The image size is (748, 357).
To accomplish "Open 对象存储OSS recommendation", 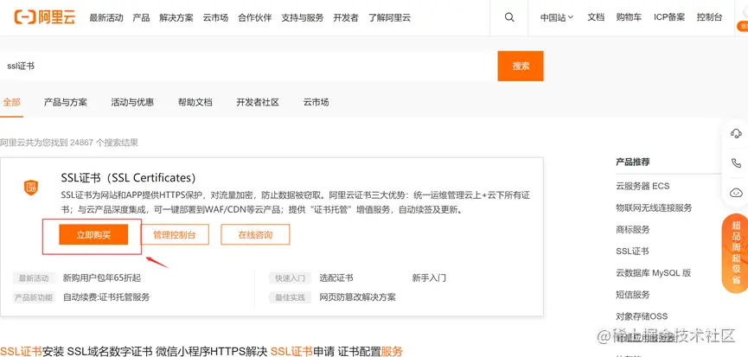I will [642, 316].
